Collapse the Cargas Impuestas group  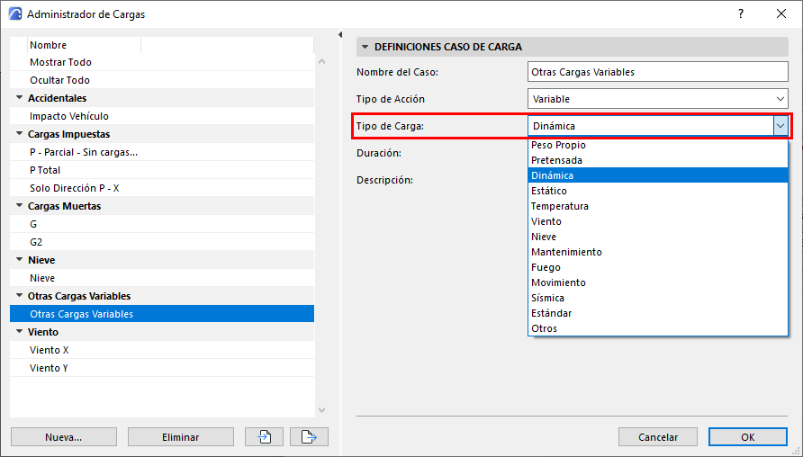[19, 134]
